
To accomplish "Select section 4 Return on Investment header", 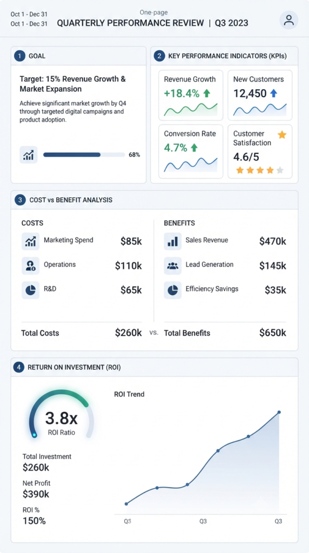I will click(x=154, y=367).
